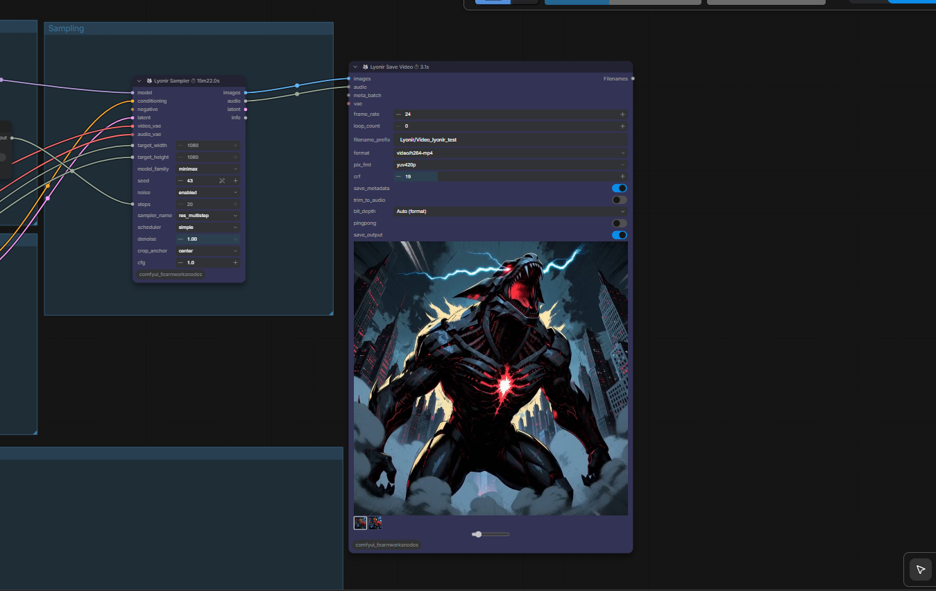
Task: Click the fox icon on Lyonir Sampler title
Action: click(149, 81)
